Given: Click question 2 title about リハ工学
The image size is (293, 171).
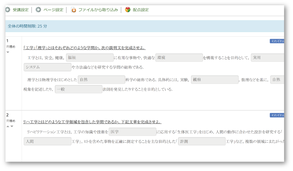Looking at the screenshot, I should [92, 122].
